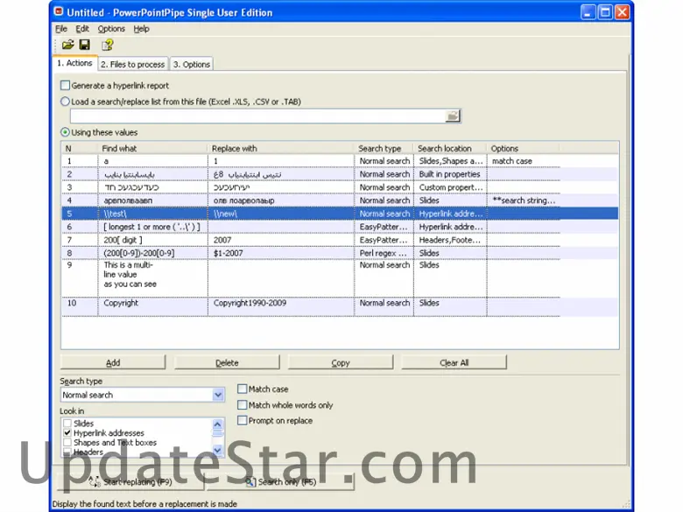Click the Add button
This screenshot has height=512, width=683.
(x=113, y=362)
